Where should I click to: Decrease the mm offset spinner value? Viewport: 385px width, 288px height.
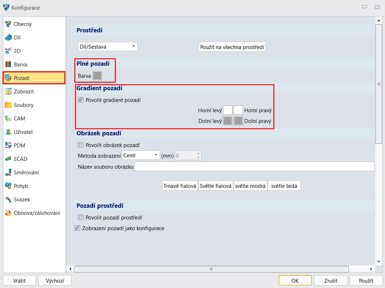click(198, 157)
